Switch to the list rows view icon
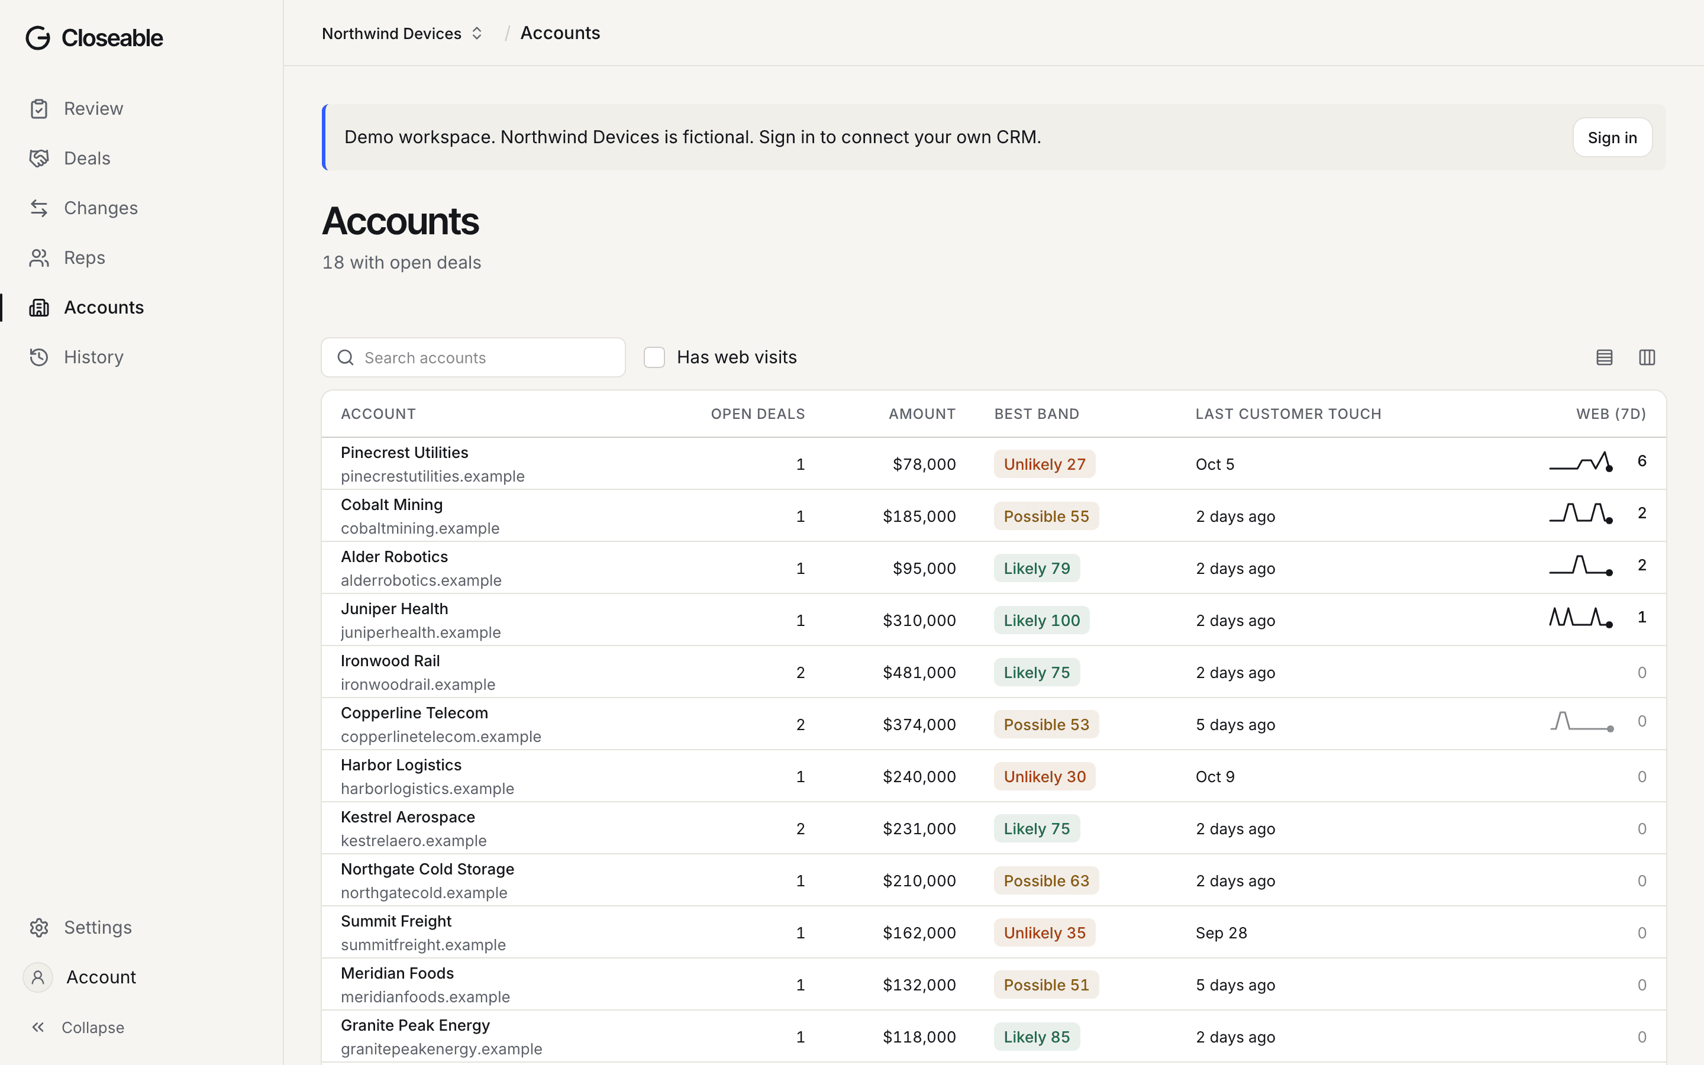 point(1604,358)
